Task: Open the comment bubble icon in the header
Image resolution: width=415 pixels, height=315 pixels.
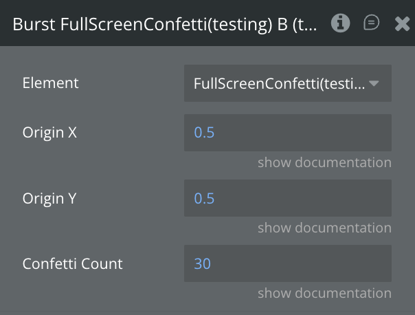Action: 371,23
